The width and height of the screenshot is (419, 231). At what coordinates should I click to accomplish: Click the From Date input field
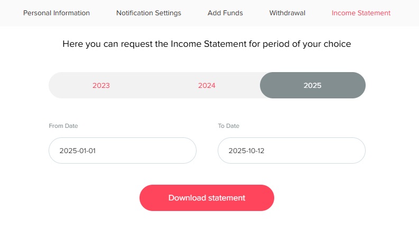pos(123,150)
